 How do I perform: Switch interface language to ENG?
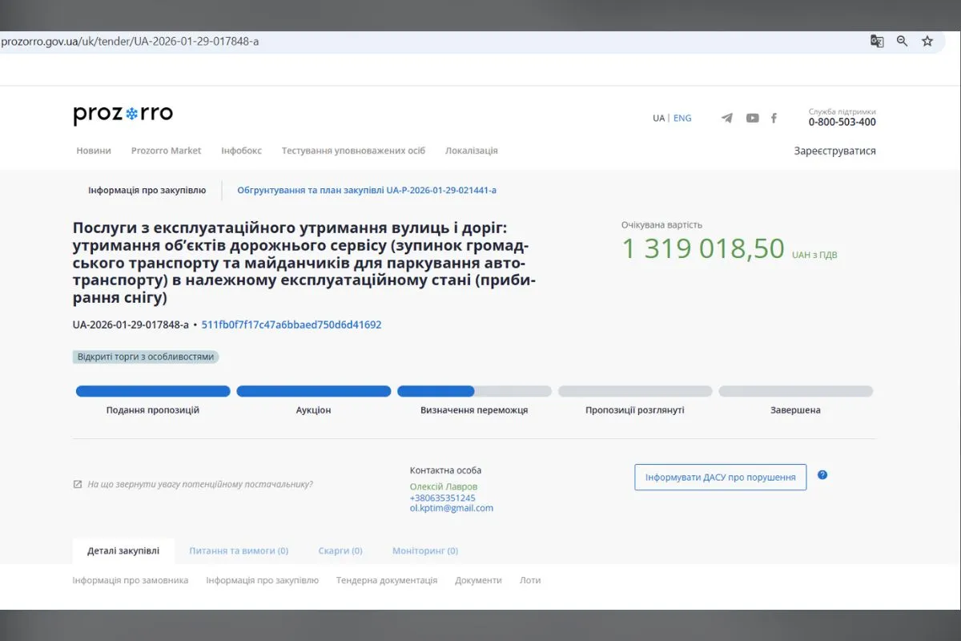tap(682, 118)
